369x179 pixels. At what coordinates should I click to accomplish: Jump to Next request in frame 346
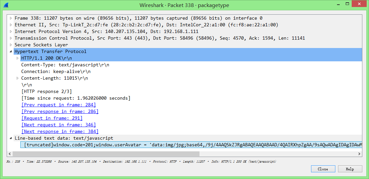pos(59,125)
